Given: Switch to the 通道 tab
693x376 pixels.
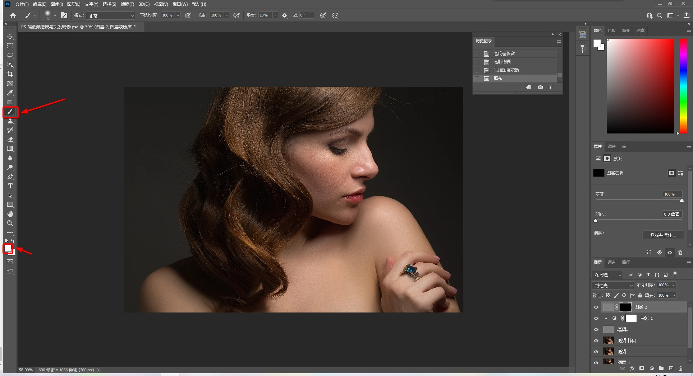Looking at the screenshot, I should point(611,262).
